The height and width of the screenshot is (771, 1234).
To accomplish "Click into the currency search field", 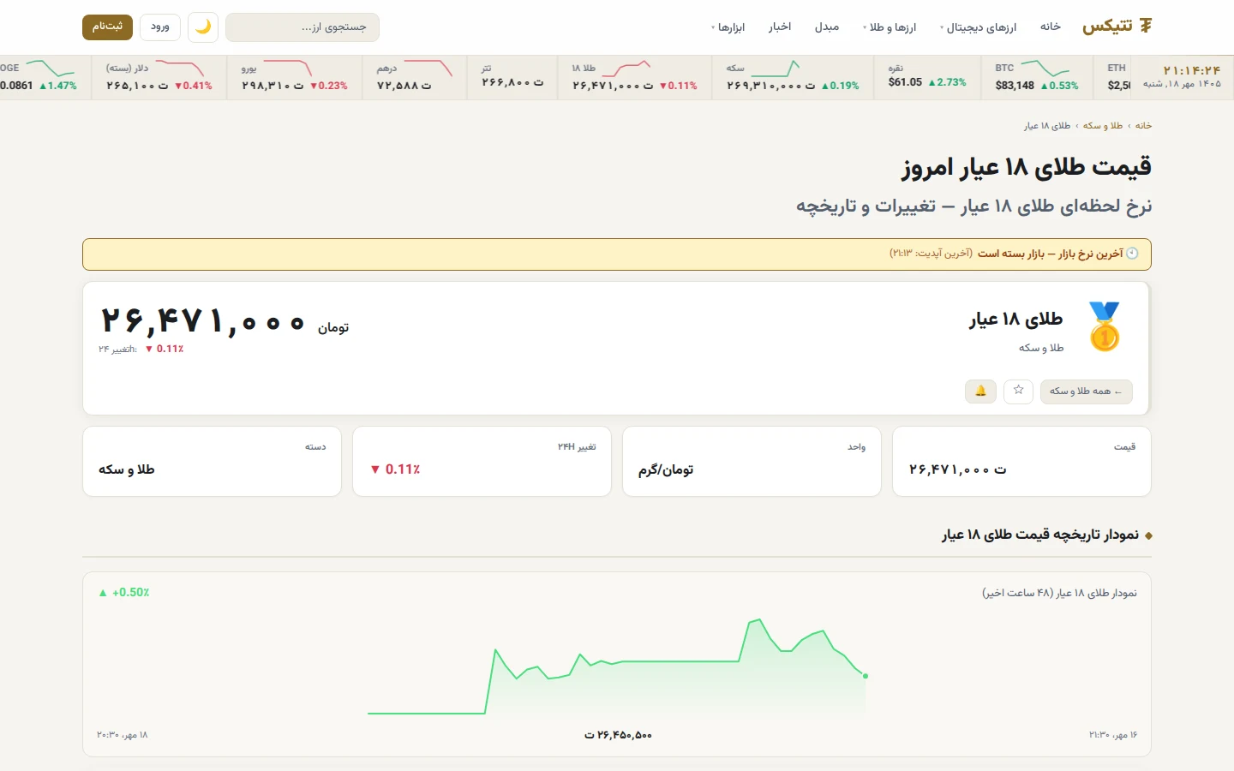I will point(303,27).
